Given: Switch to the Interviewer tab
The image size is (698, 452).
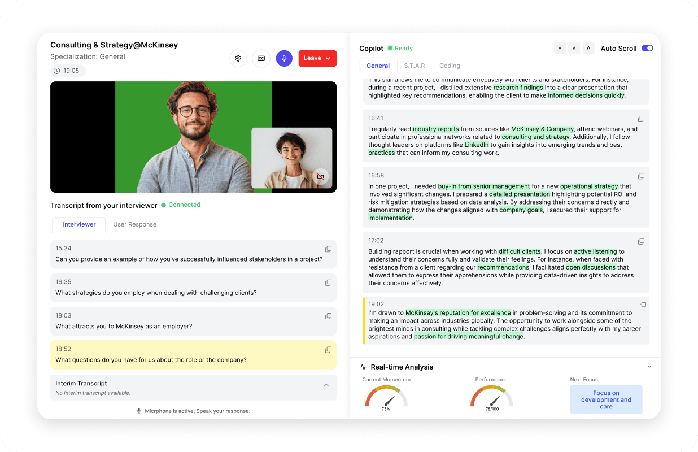Looking at the screenshot, I should pyautogui.click(x=79, y=224).
